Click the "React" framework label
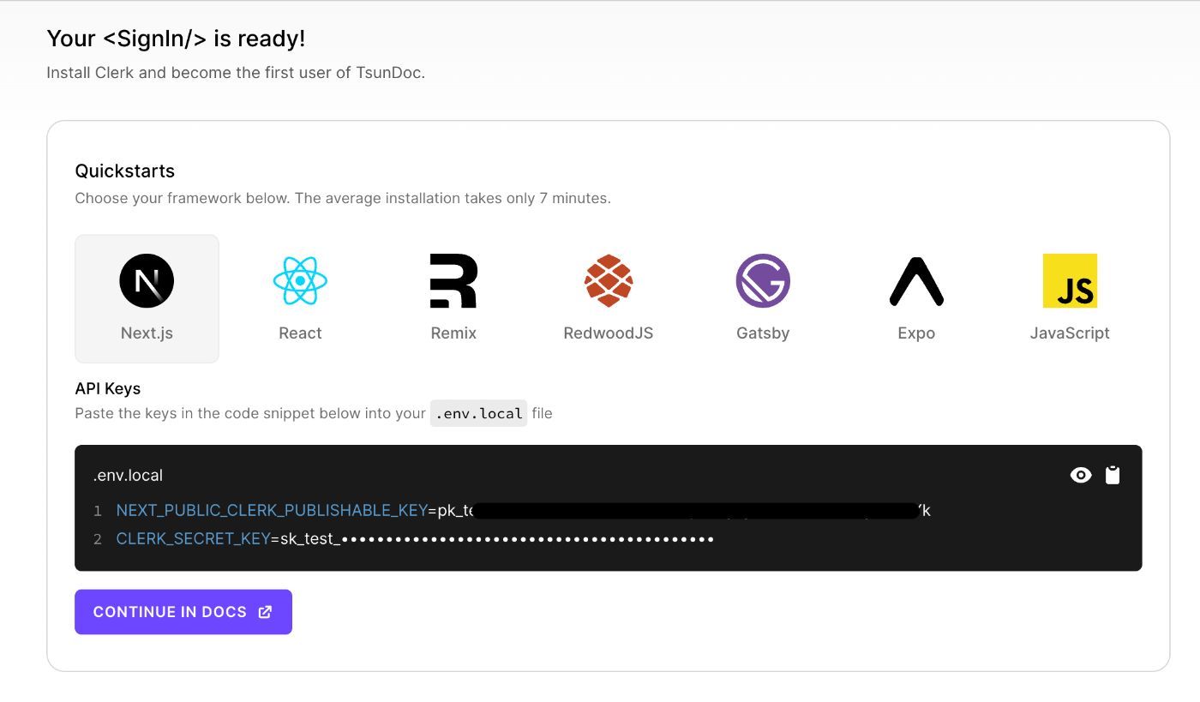 [300, 333]
